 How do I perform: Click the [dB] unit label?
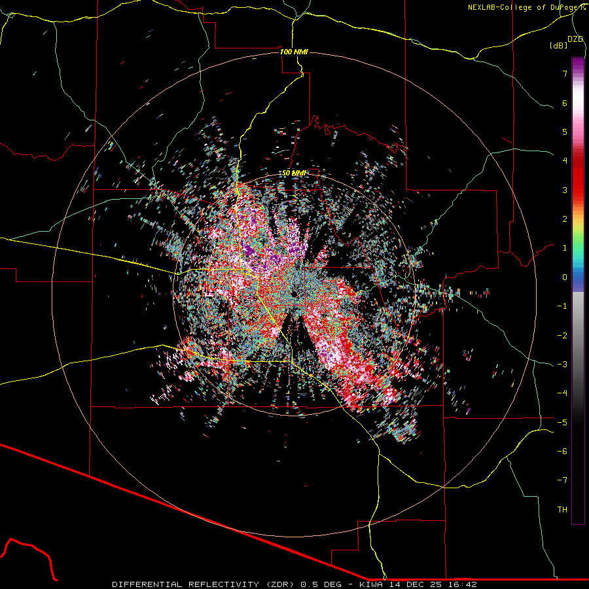tap(559, 45)
